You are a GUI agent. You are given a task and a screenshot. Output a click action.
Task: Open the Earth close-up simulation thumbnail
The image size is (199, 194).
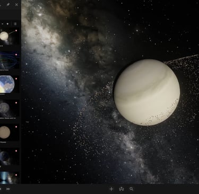pyautogui.click(x=10, y=84)
